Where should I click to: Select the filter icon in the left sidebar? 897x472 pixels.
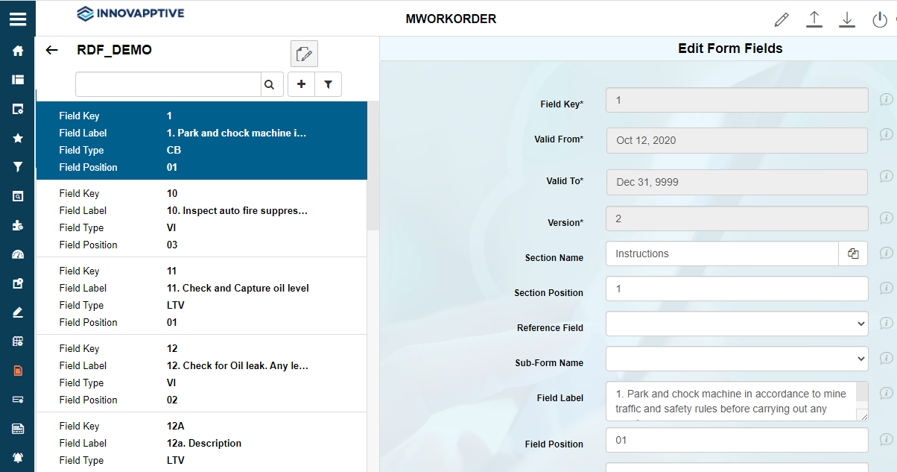tap(18, 166)
